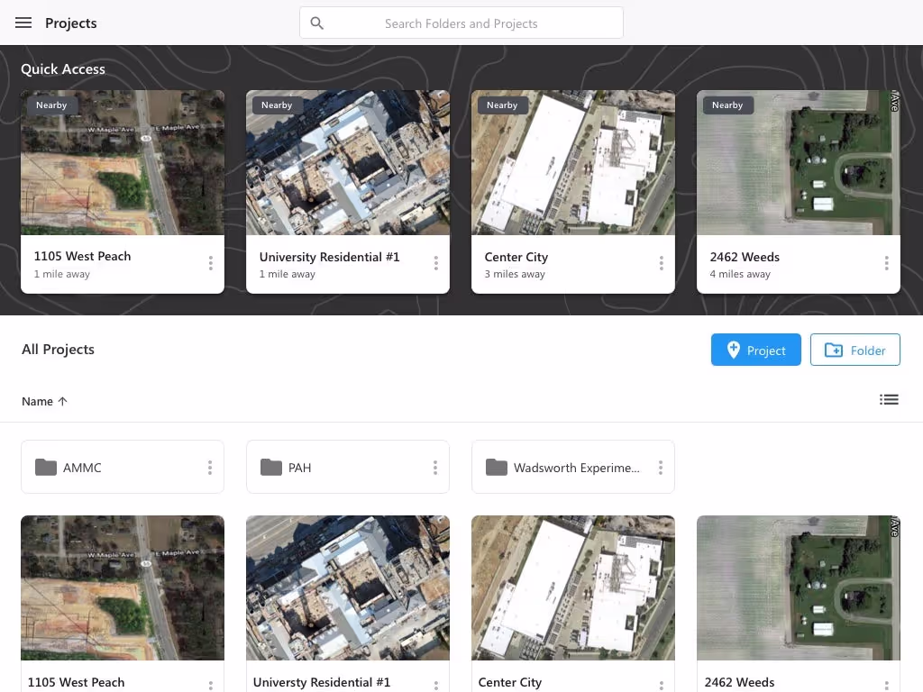This screenshot has height=692, width=923.
Task: Click the Nearby badge on Center City
Action: point(502,105)
